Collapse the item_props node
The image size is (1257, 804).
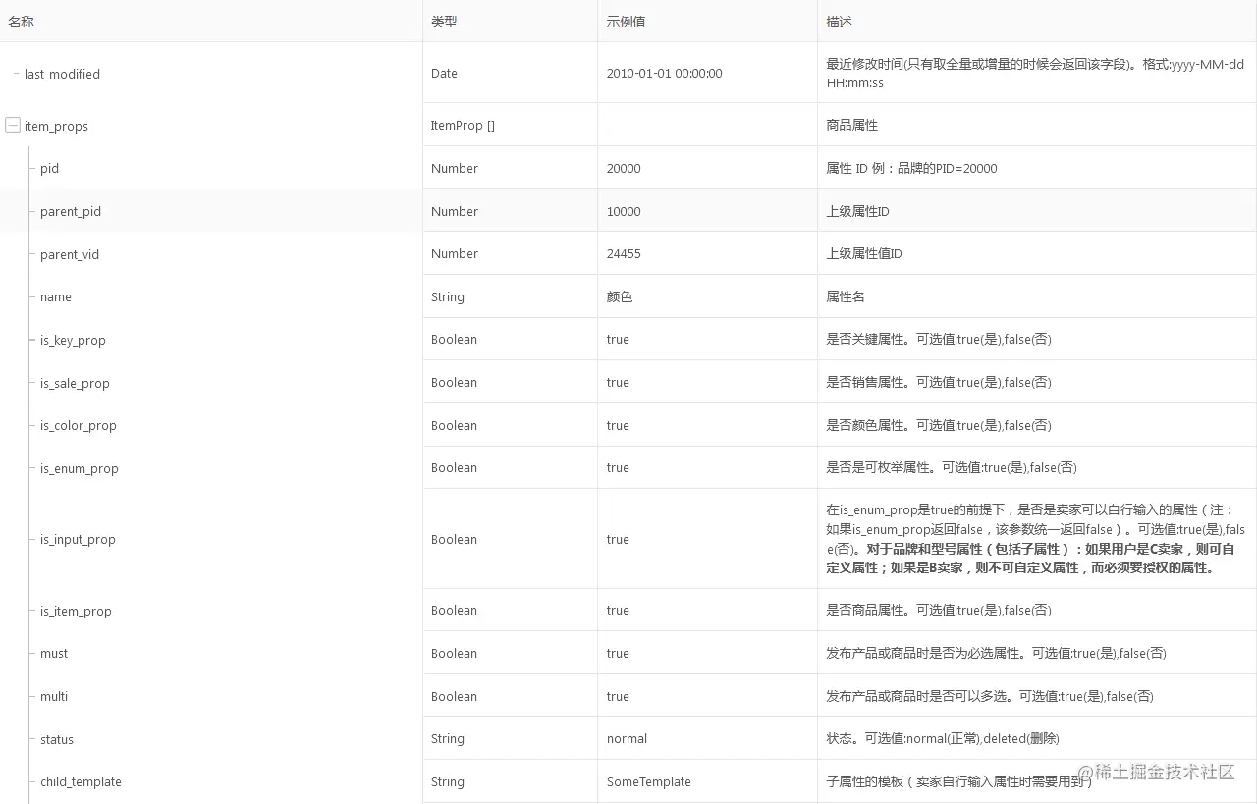(13, 125)
